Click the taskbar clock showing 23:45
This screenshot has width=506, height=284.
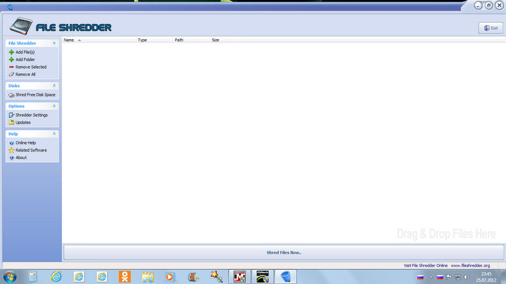point(486,277)
